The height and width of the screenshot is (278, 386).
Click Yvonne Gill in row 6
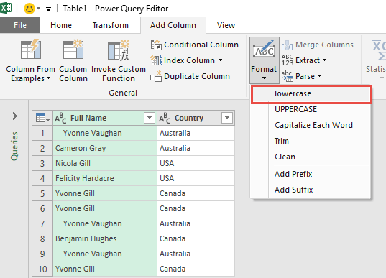[x=105, y=208]
